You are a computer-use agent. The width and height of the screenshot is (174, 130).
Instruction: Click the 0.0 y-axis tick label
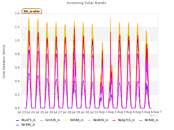[x=17, y=108]
